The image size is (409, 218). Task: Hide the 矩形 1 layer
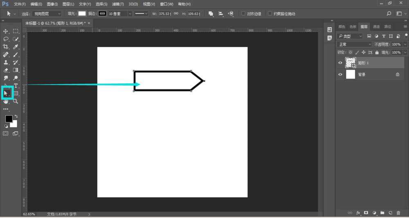[x=340, y=63]
